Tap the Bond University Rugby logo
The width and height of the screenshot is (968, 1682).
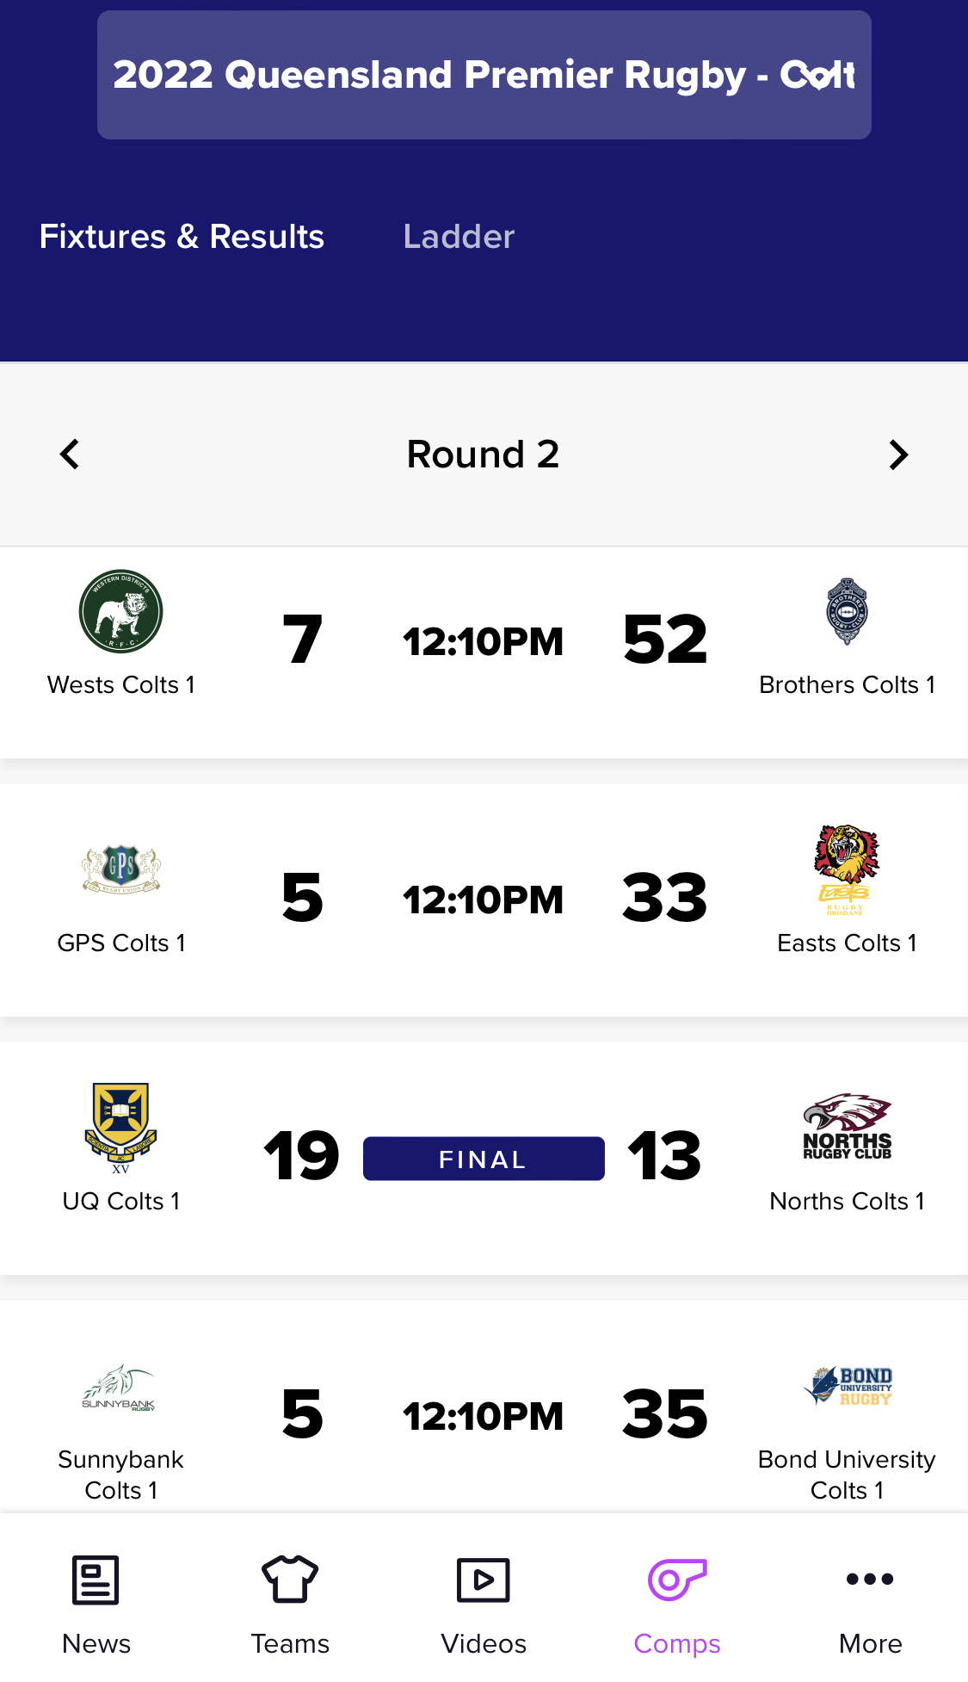(847, 1386)
